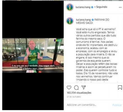Open the three-dot more options menu
Screen dimensions: 123x112
coord(120,7)
